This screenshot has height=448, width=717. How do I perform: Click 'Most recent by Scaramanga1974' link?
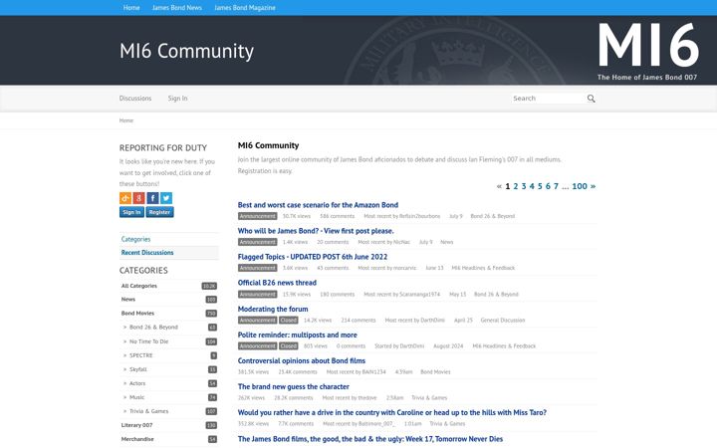401,295
